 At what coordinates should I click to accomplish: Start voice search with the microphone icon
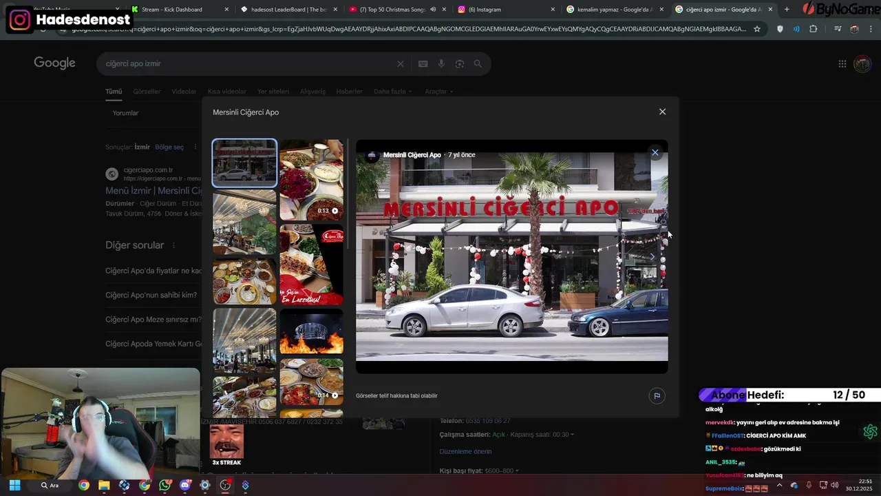[x=441, y=63]
